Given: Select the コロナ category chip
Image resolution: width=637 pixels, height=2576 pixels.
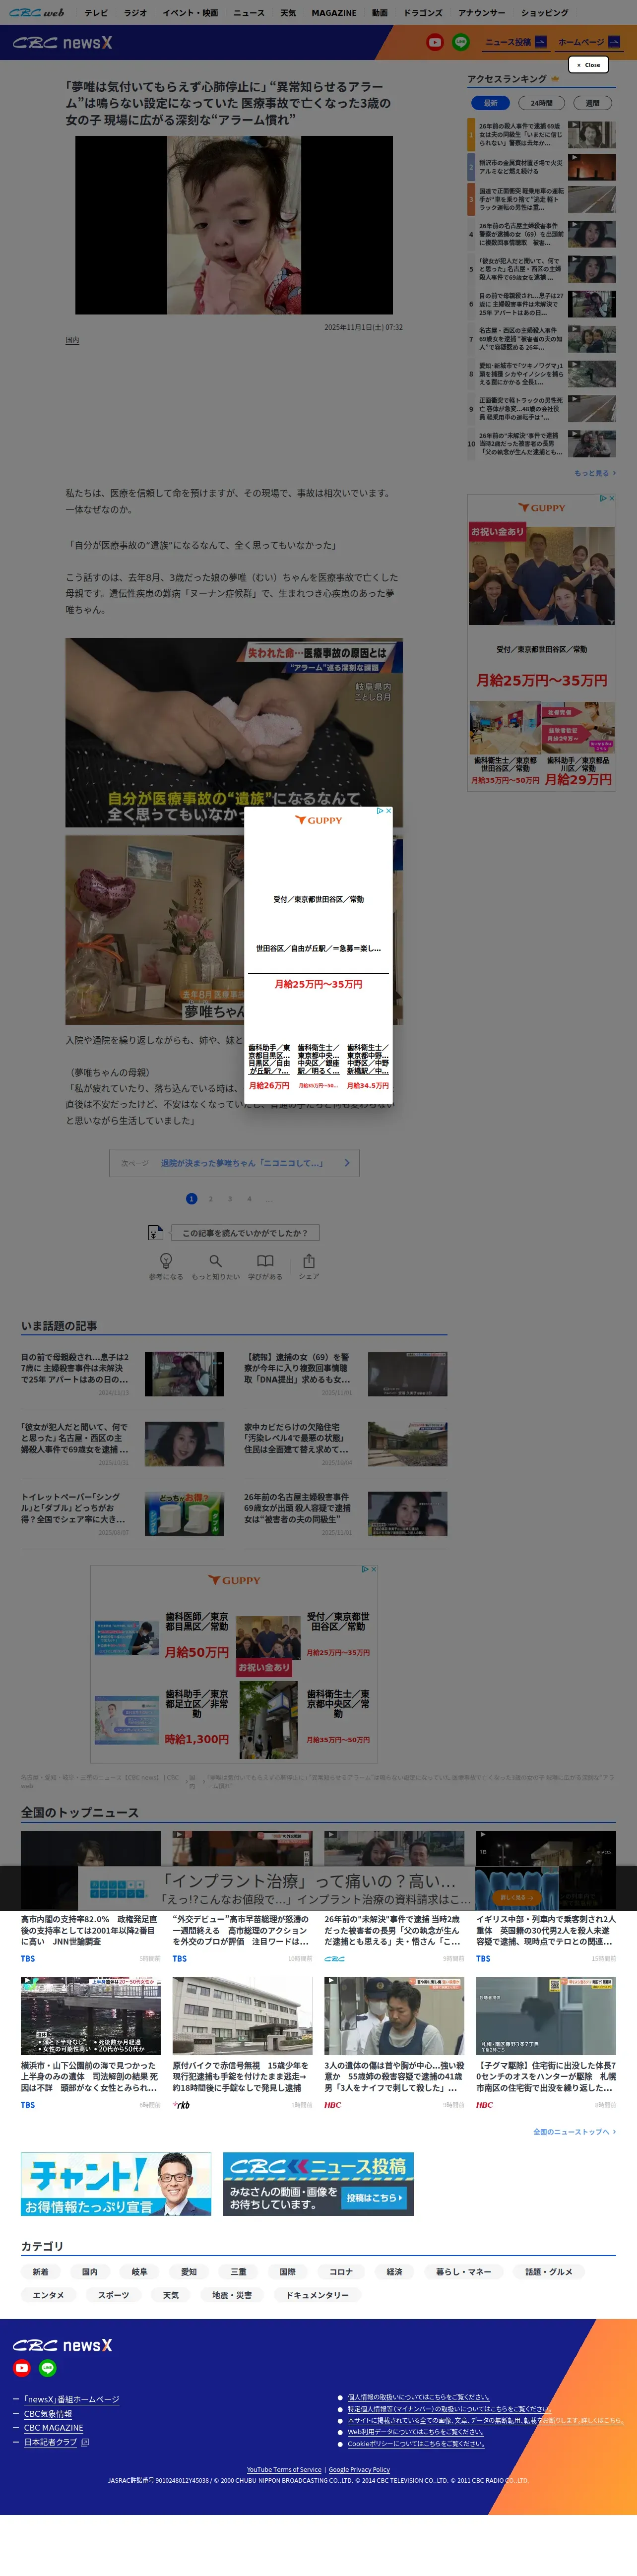Looking at the screenshot, I should tap(341, 2272).
